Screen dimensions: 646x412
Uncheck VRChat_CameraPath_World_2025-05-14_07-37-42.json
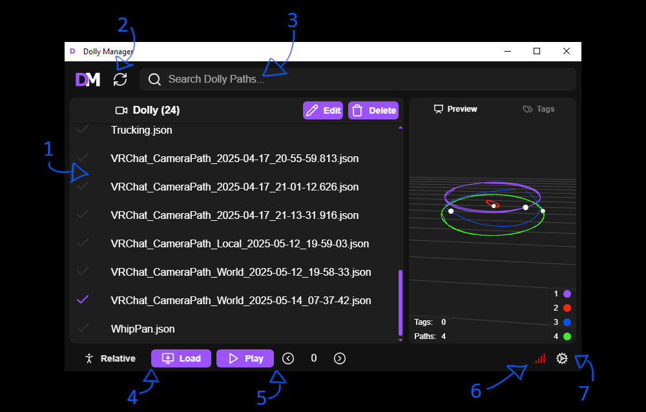[83, 300]
